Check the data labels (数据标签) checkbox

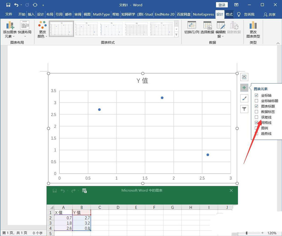(257, 112)
